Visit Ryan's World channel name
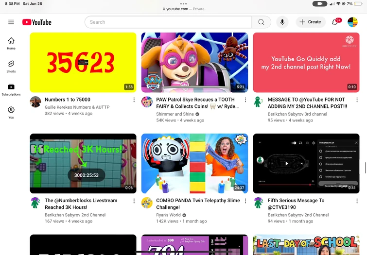Image resolution: width=367 pixels, height=255 pixels. [x=168, y=215]
